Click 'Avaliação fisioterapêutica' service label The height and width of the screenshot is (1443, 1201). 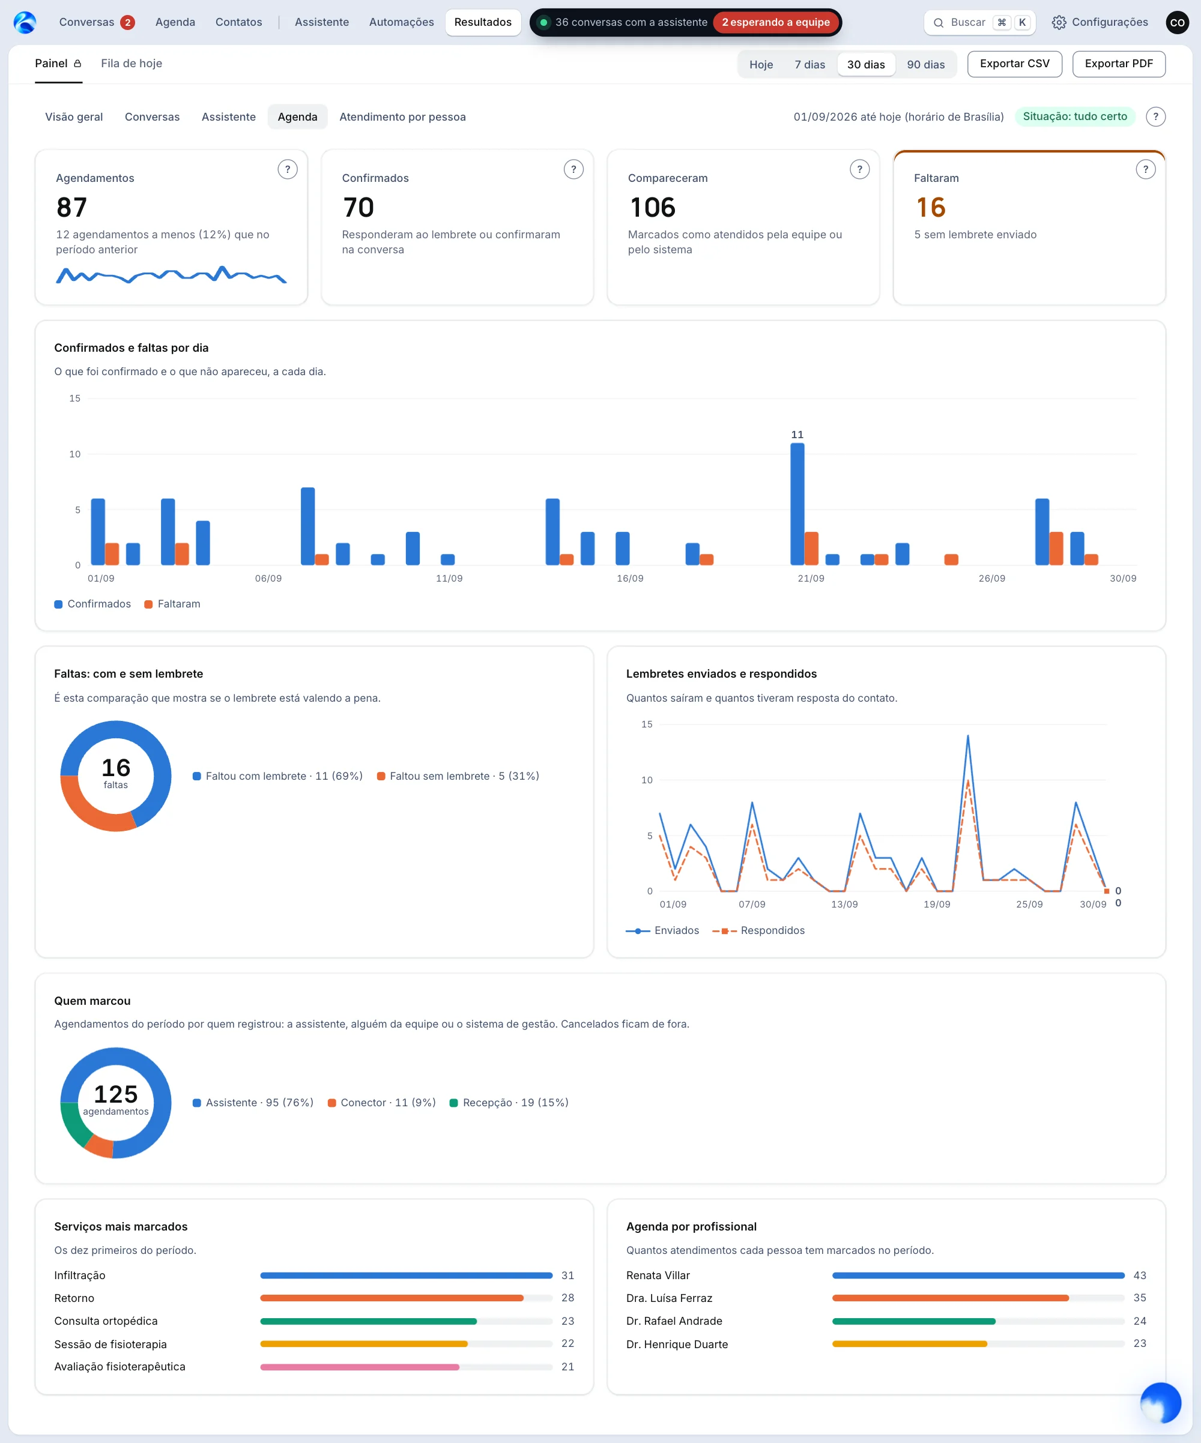119,1367
